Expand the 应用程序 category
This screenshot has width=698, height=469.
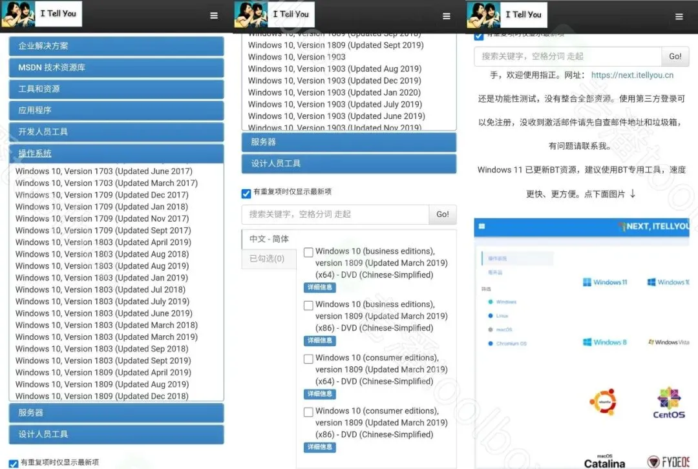[x=116, y=110]
